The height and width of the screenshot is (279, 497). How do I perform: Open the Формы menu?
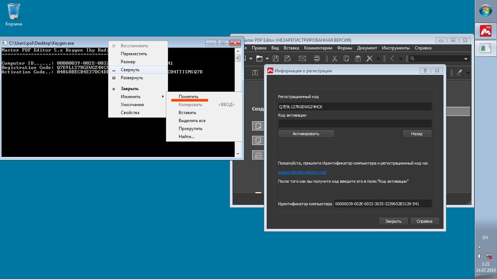(x=345, y=48)
